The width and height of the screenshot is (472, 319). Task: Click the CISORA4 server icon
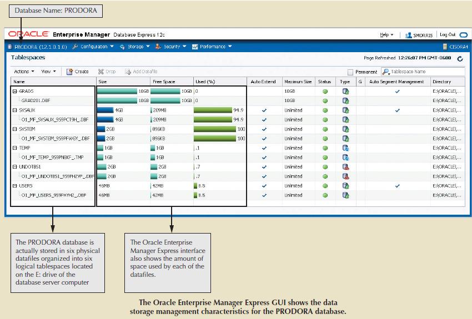(x=445, y=47)
